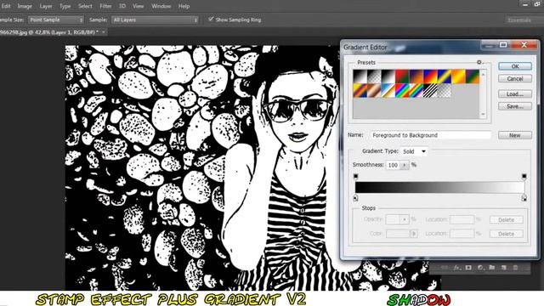Click the Color stop arrow in Stops

(414, 234)
